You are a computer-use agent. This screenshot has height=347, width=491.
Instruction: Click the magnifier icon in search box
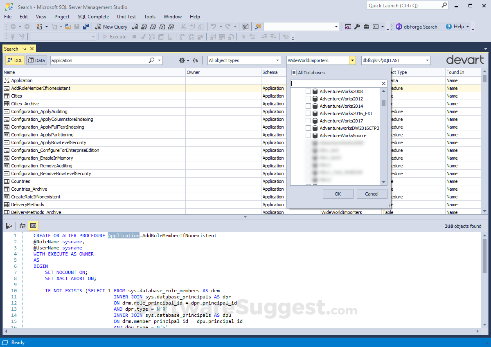[151, 60]
